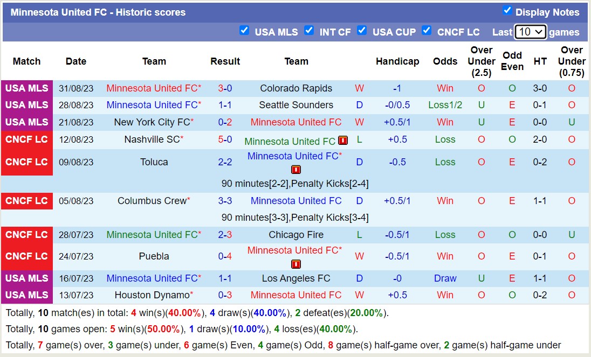Click the 3-0 result against Colorado Rapids
Screen dimensions: 591x357
pyautogui.click(x=225, y=88)
